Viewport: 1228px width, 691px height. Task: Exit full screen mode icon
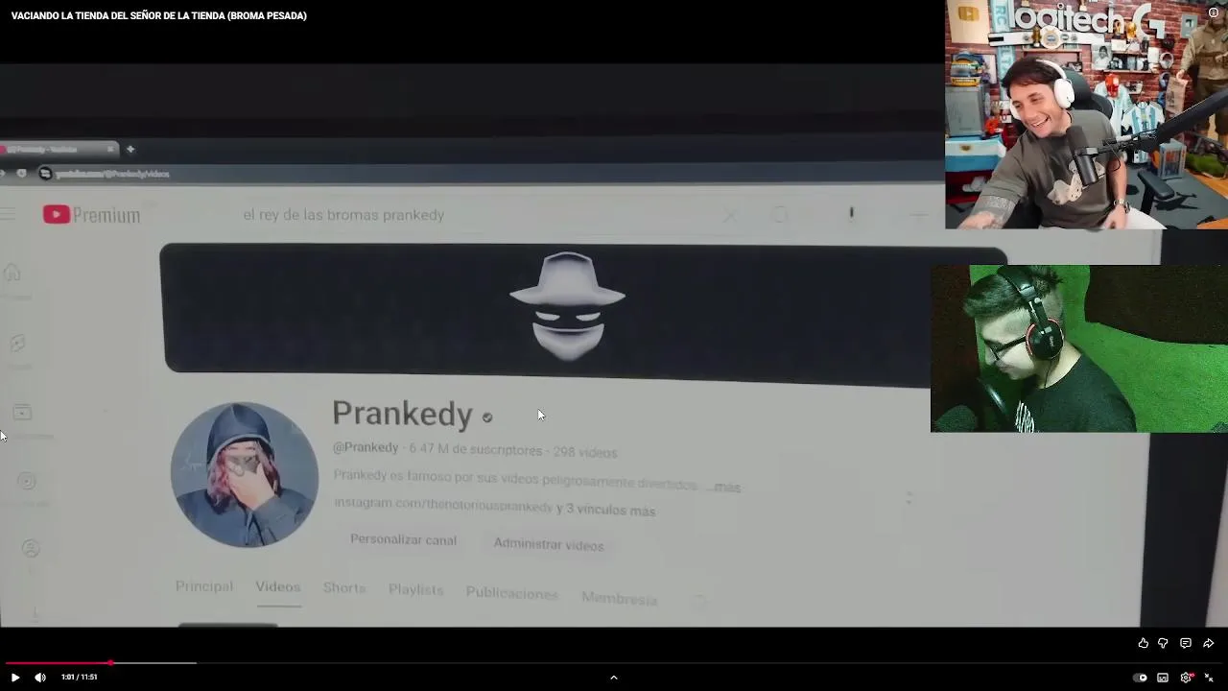pyautogui.click(x=1209, y=678)
